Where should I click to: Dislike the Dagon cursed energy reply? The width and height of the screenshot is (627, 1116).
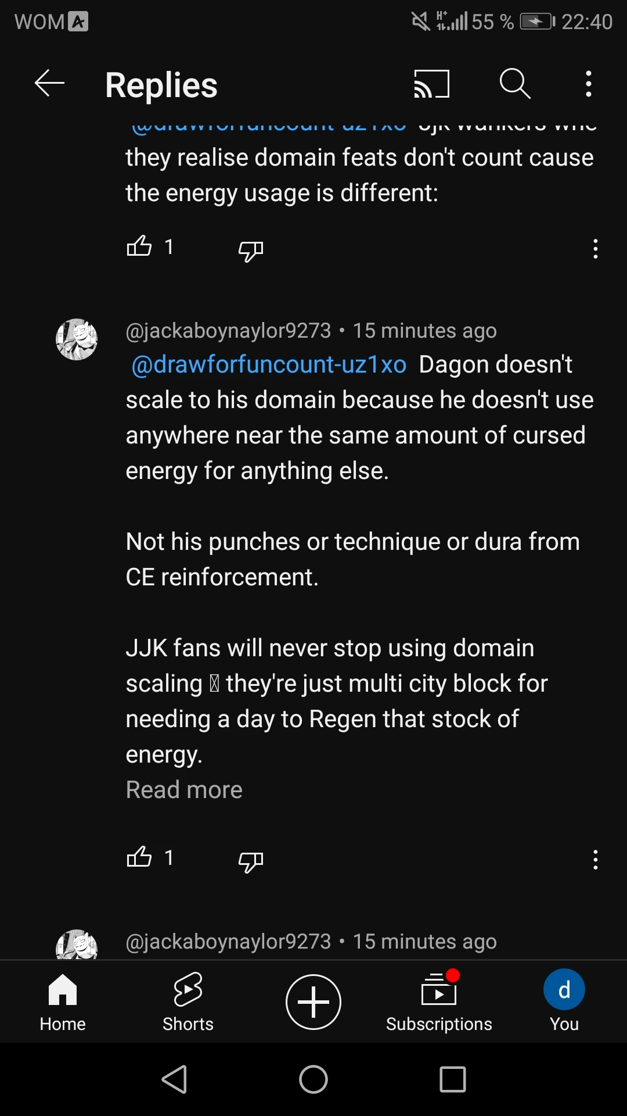click(x=251, y=861)
